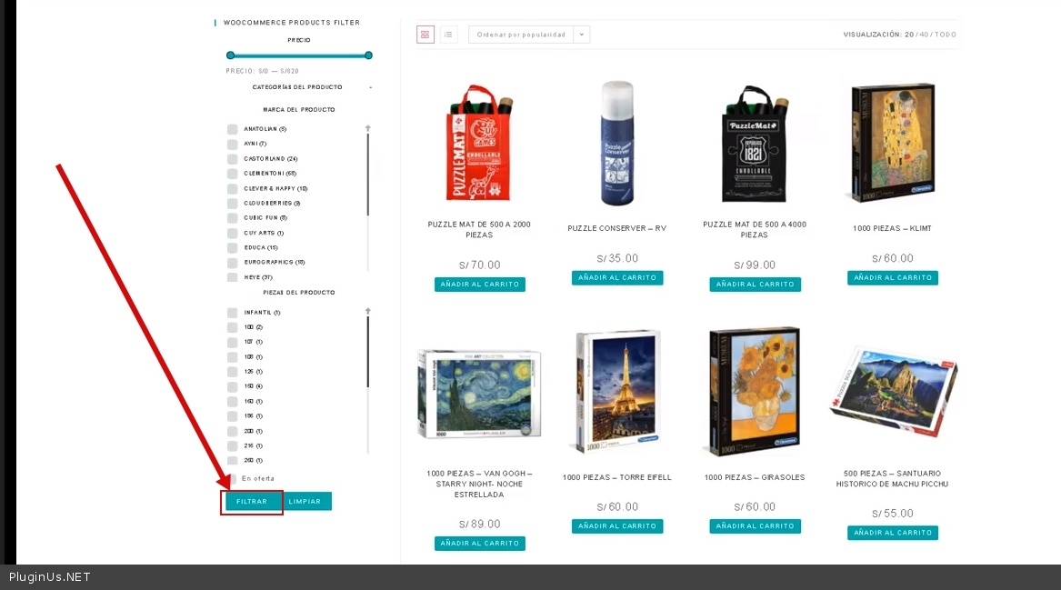Check the Clementoni brand checkbox
This screenshot has width=1061, height=590.
[233, 174]
